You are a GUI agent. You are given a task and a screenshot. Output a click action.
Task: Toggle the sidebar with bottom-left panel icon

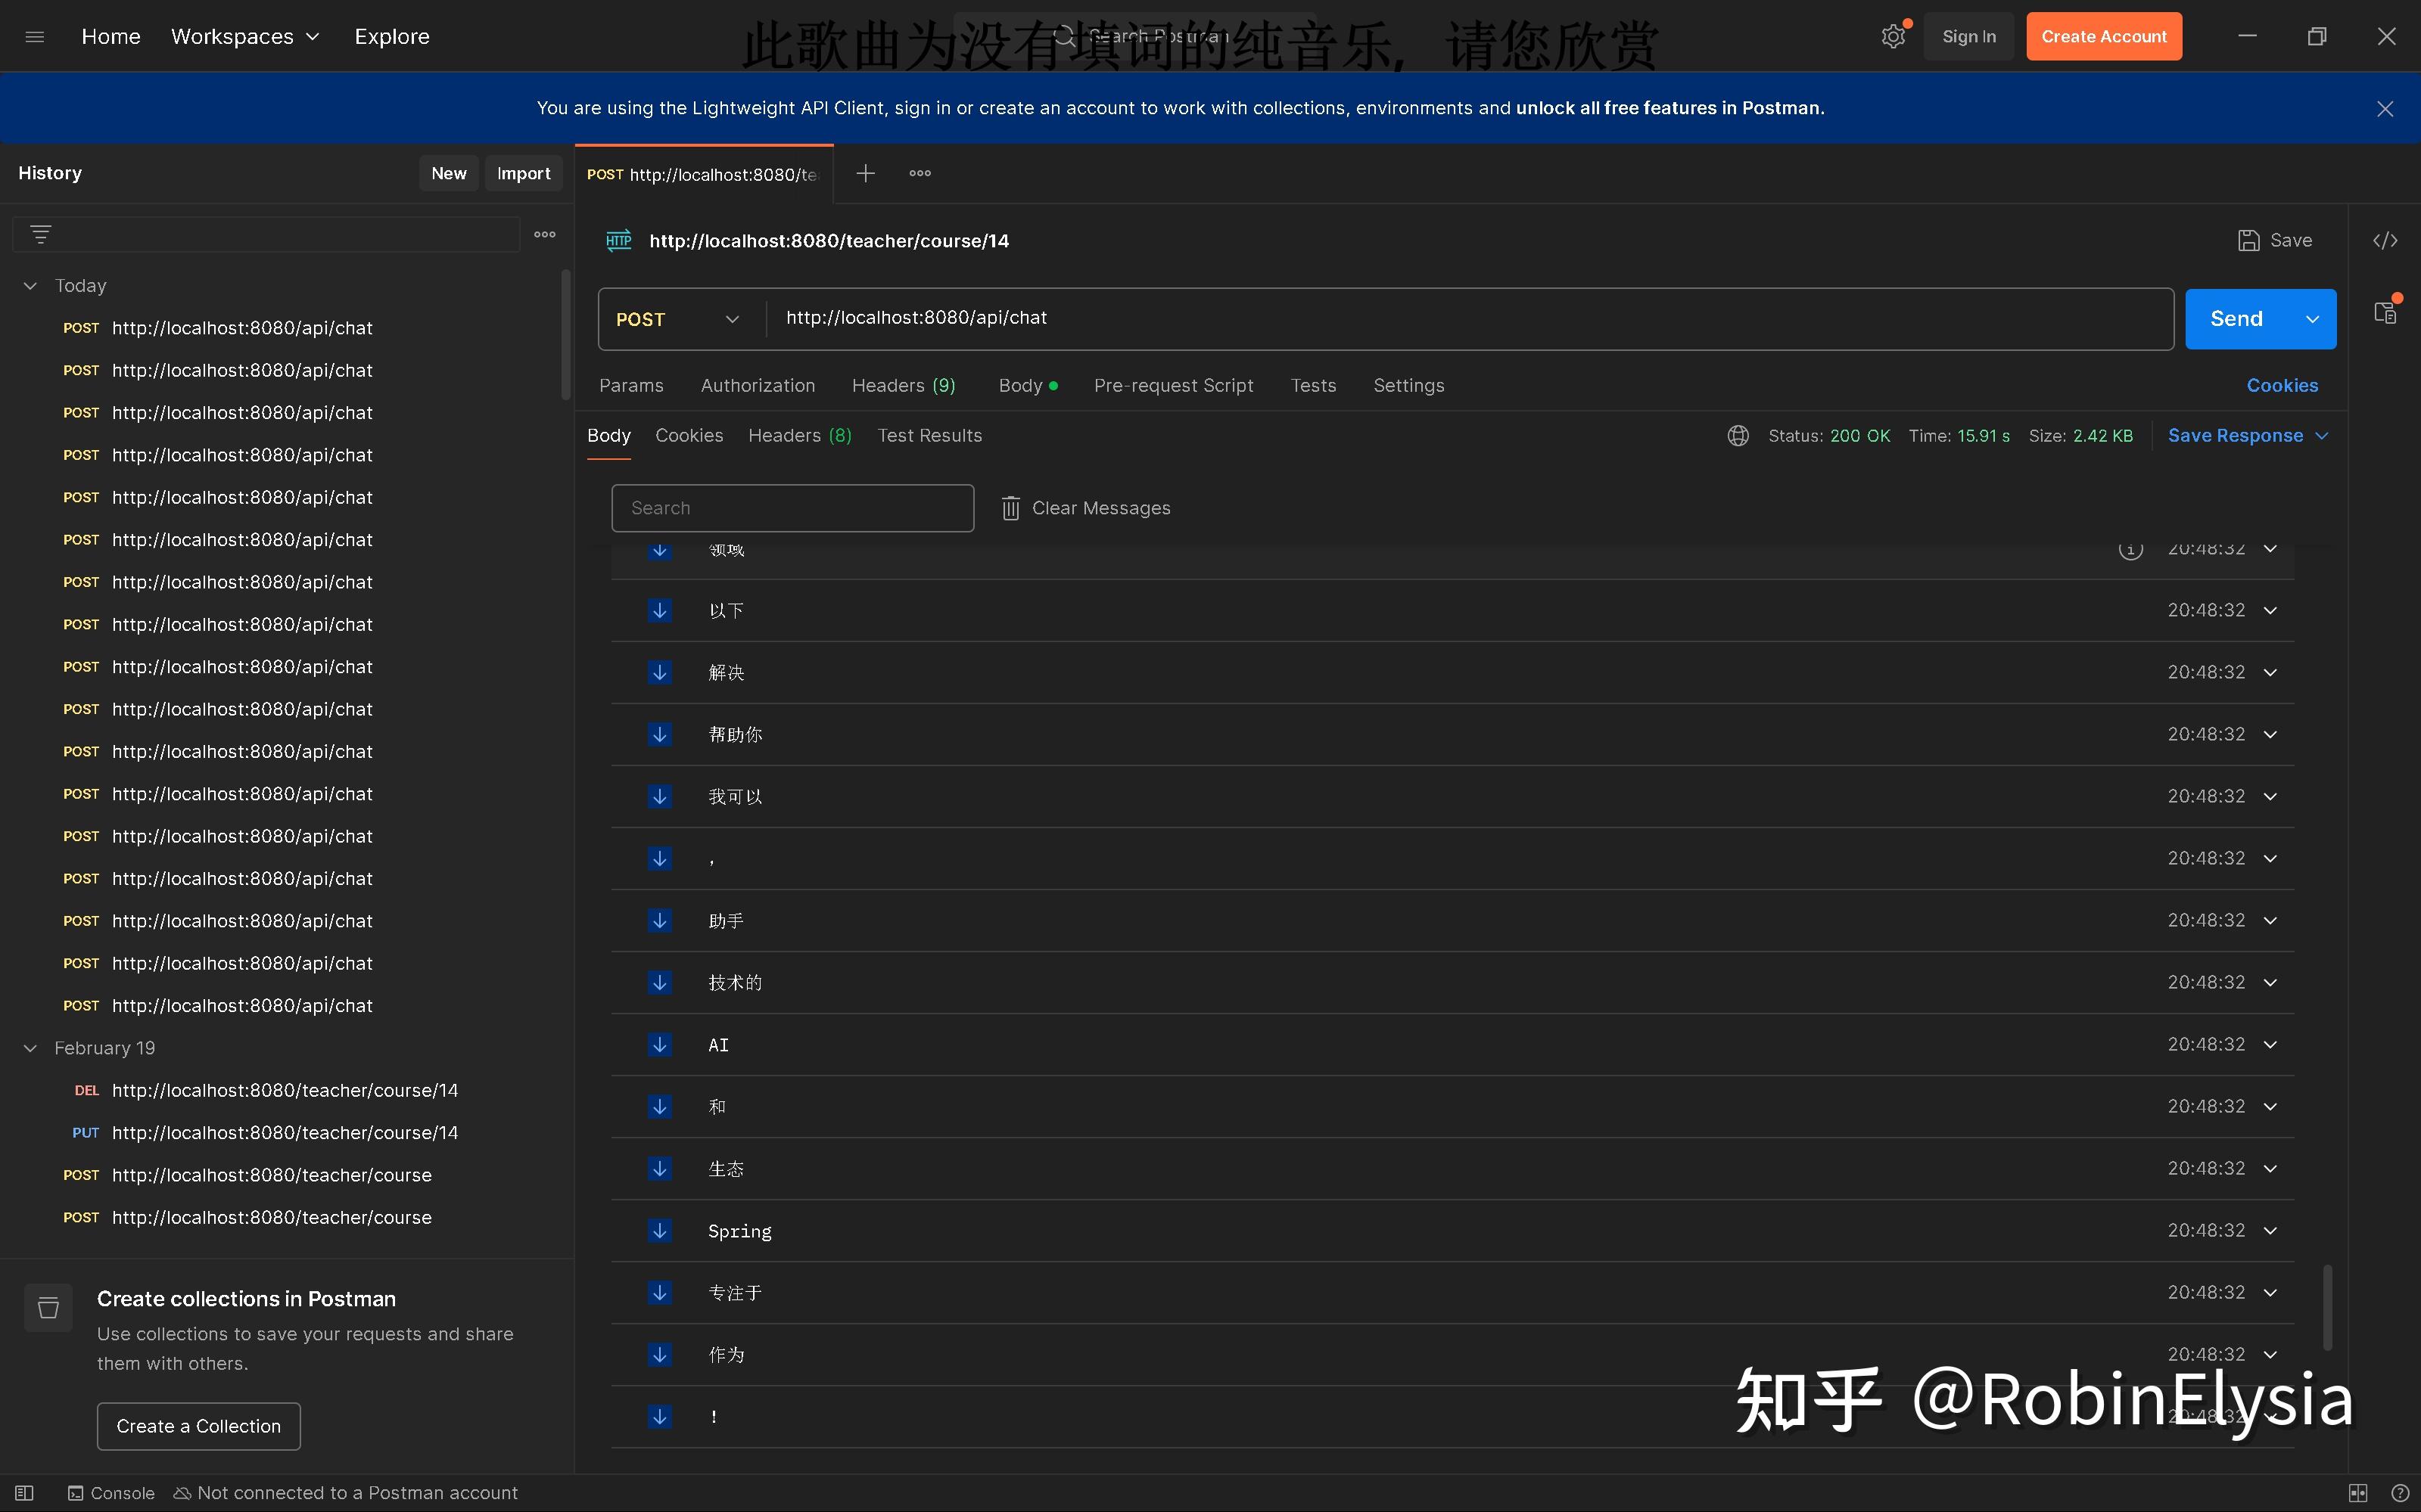[x=23, y=1492]
